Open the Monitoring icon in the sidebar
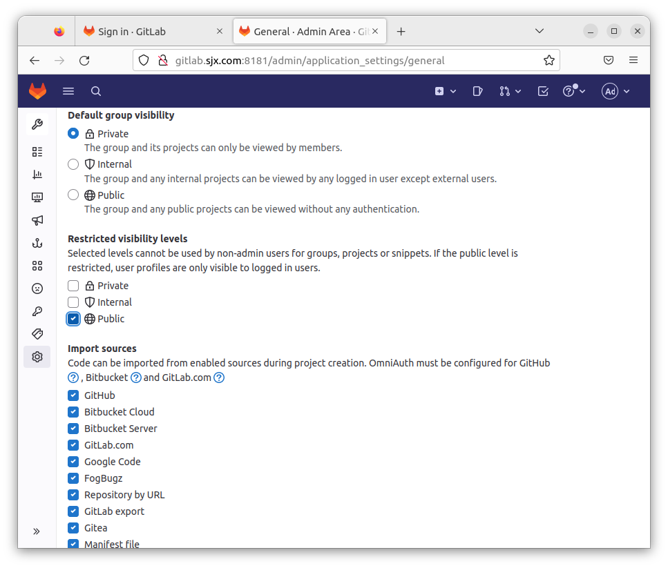The height and width of the screenshot is (568, 668). click(x=37, y=197)
